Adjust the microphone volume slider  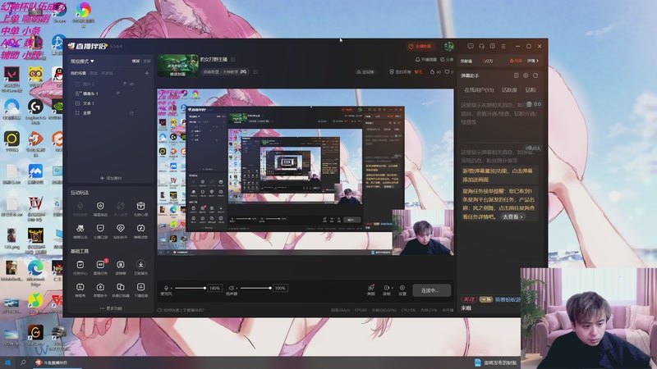[190, 289]
